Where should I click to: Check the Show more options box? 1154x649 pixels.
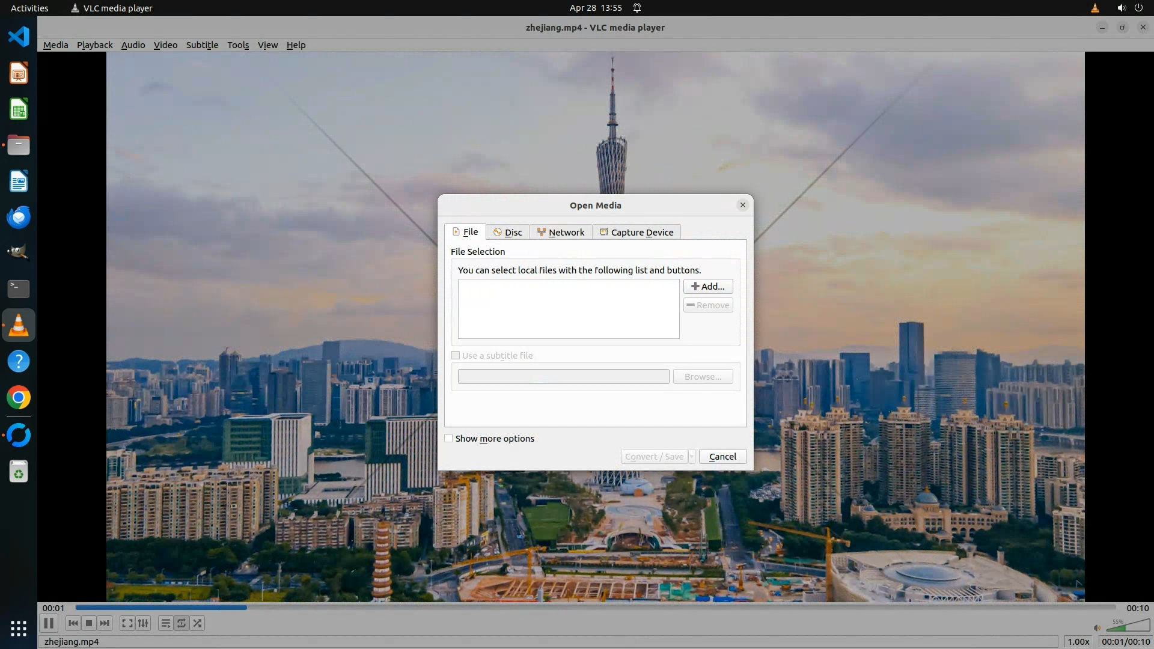pyautogui.click(x=448, y=438)
